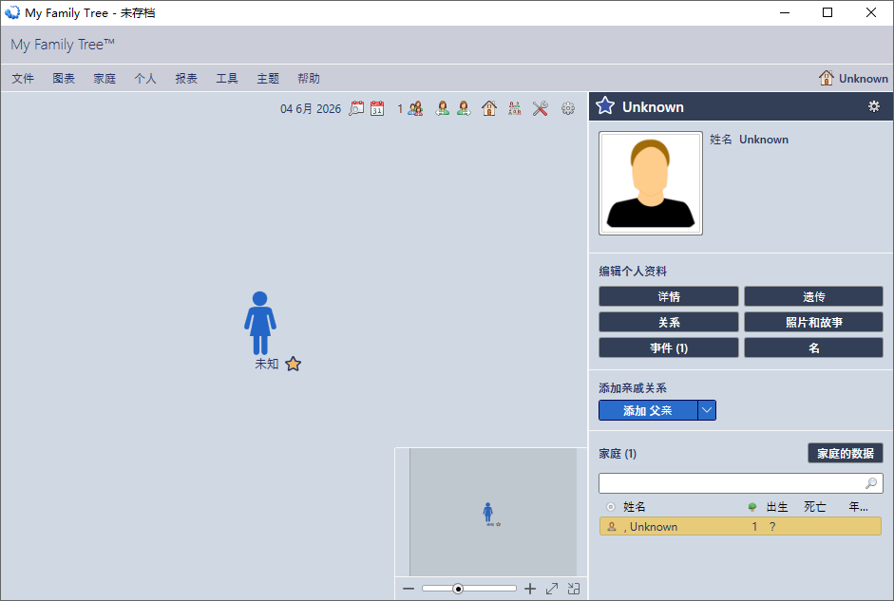Click the 年... column header
This screenshot has height=601, width=894.
click(858, 506)
